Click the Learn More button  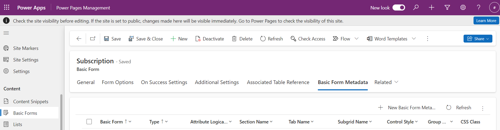486,20
